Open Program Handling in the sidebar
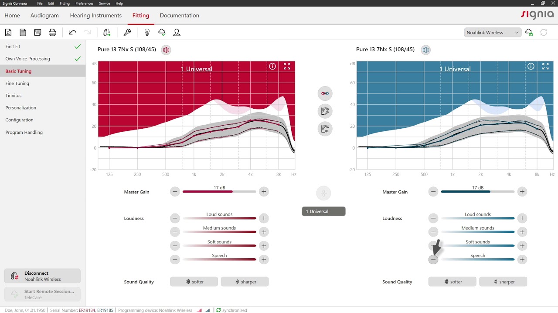Screen dimensions: 558x313 43,133
